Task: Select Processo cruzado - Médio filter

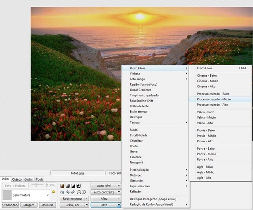Action: click(x=214, y=99)
